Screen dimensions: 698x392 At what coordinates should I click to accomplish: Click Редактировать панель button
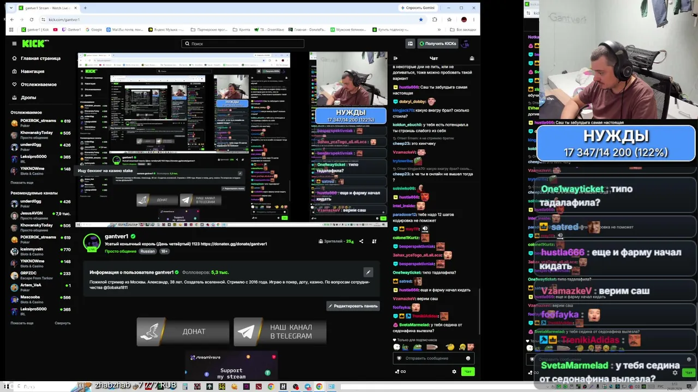pos(353,306)
